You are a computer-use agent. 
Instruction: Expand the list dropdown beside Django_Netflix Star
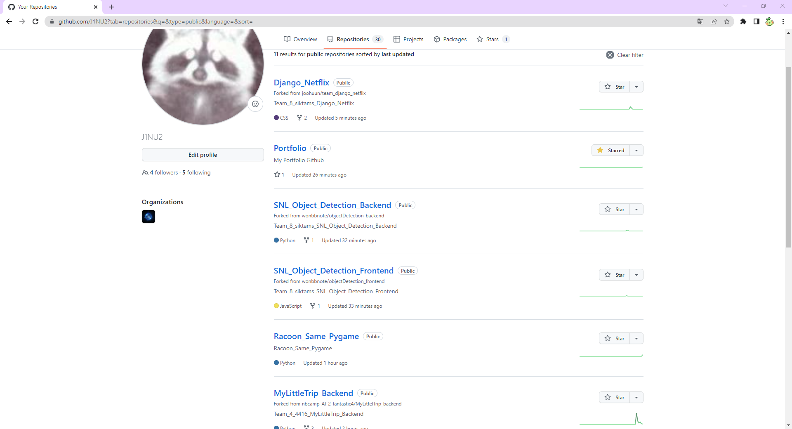click(636, 87)
